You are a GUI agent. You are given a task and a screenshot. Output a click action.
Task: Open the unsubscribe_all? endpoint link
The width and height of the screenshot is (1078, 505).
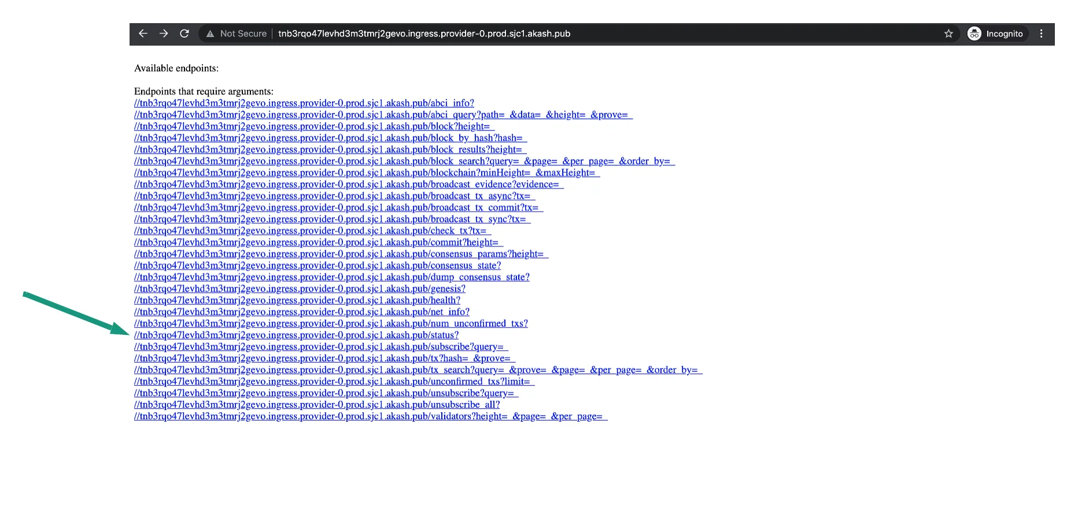tap(317, 404)
